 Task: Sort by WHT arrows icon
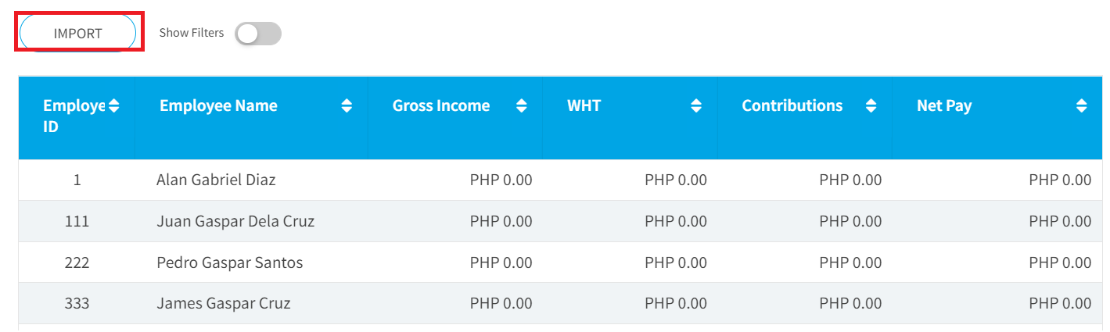point(696,105)
